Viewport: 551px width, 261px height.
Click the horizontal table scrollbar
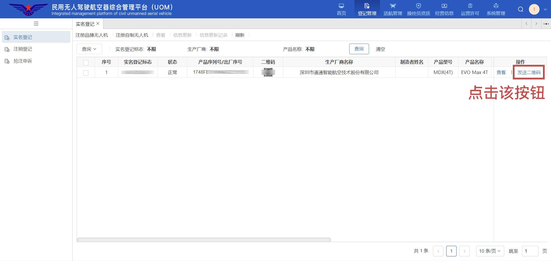point(204,240)
